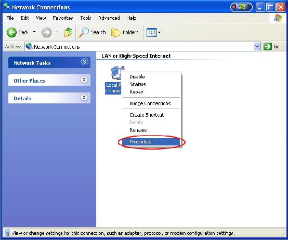
Task: Click the green Go arrow button
Action: click(x=267, y=46)
